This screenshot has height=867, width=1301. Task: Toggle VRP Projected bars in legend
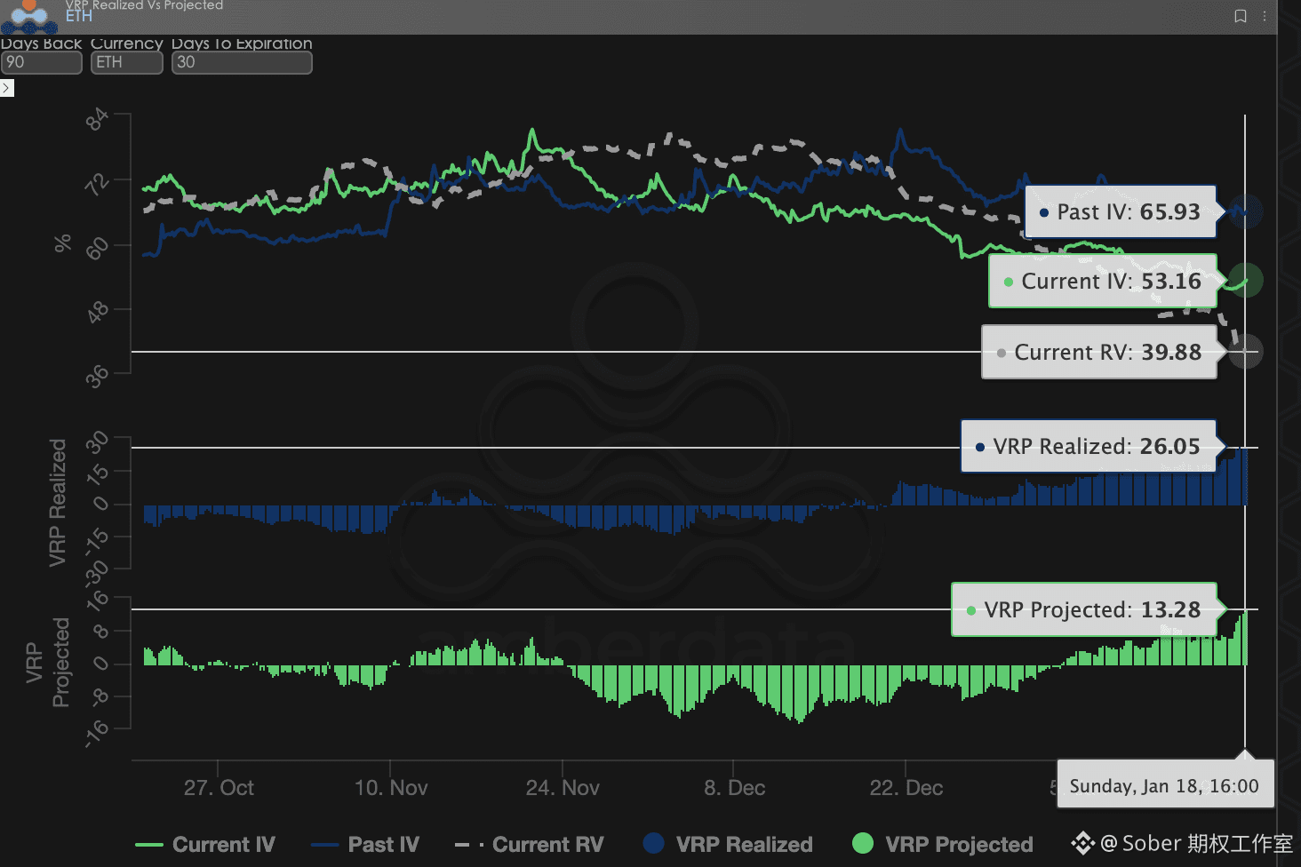[x=943, y=844]
